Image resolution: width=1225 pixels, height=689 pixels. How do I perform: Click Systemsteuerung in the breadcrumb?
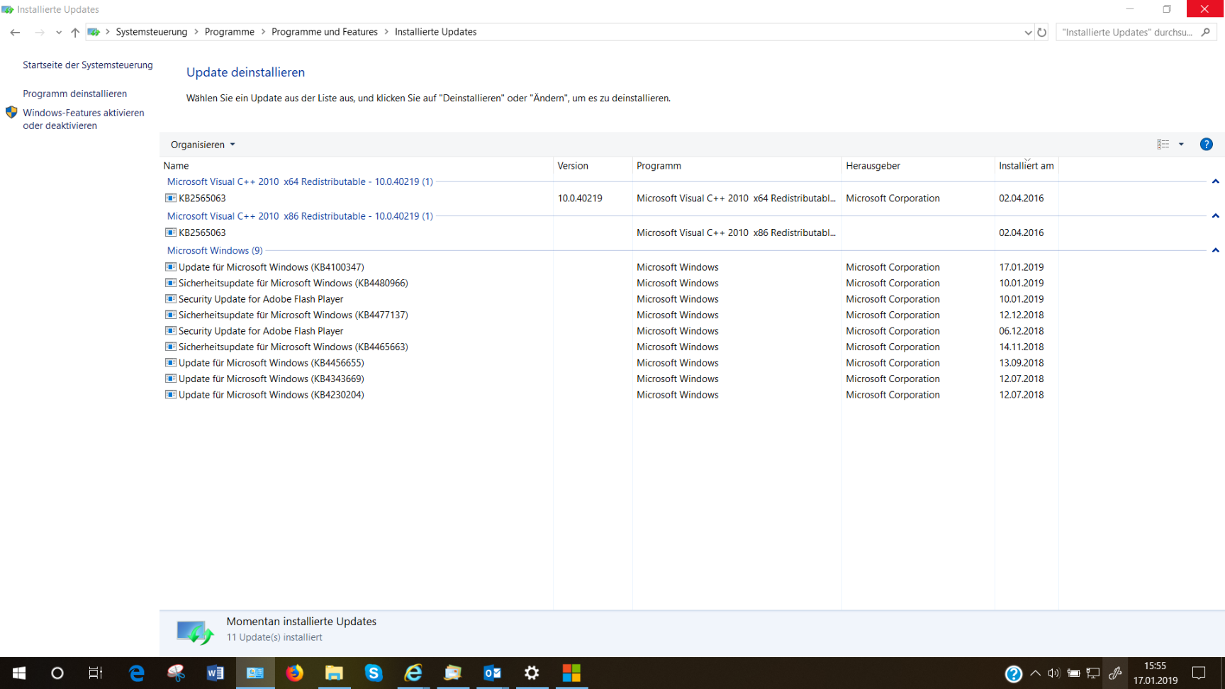pyautogui.click(x=152, y=32)
